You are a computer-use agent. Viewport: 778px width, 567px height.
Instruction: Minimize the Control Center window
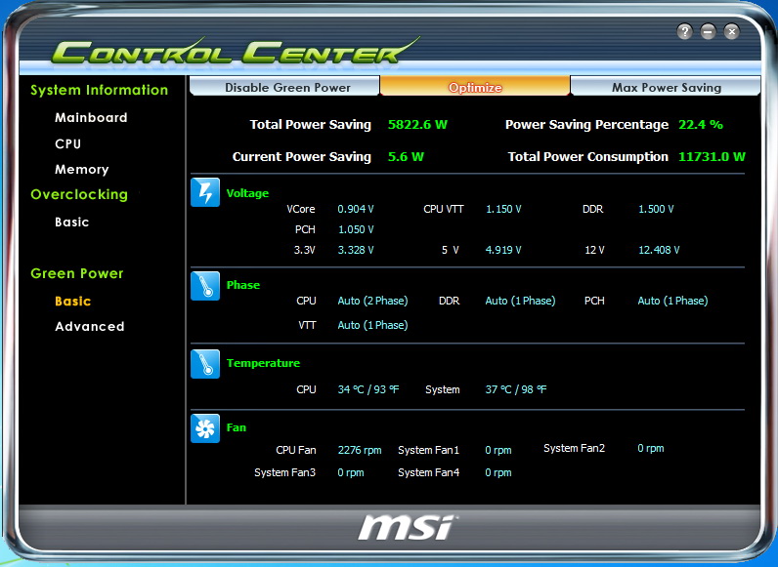pos(708,31)
